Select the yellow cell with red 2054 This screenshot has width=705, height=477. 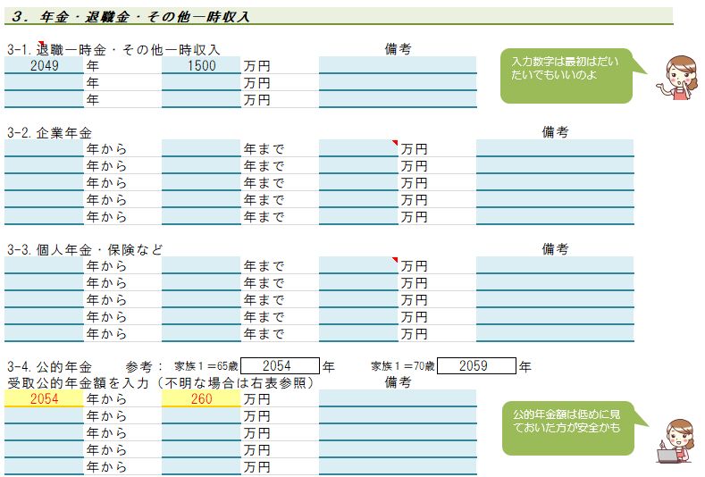(44, 399)
